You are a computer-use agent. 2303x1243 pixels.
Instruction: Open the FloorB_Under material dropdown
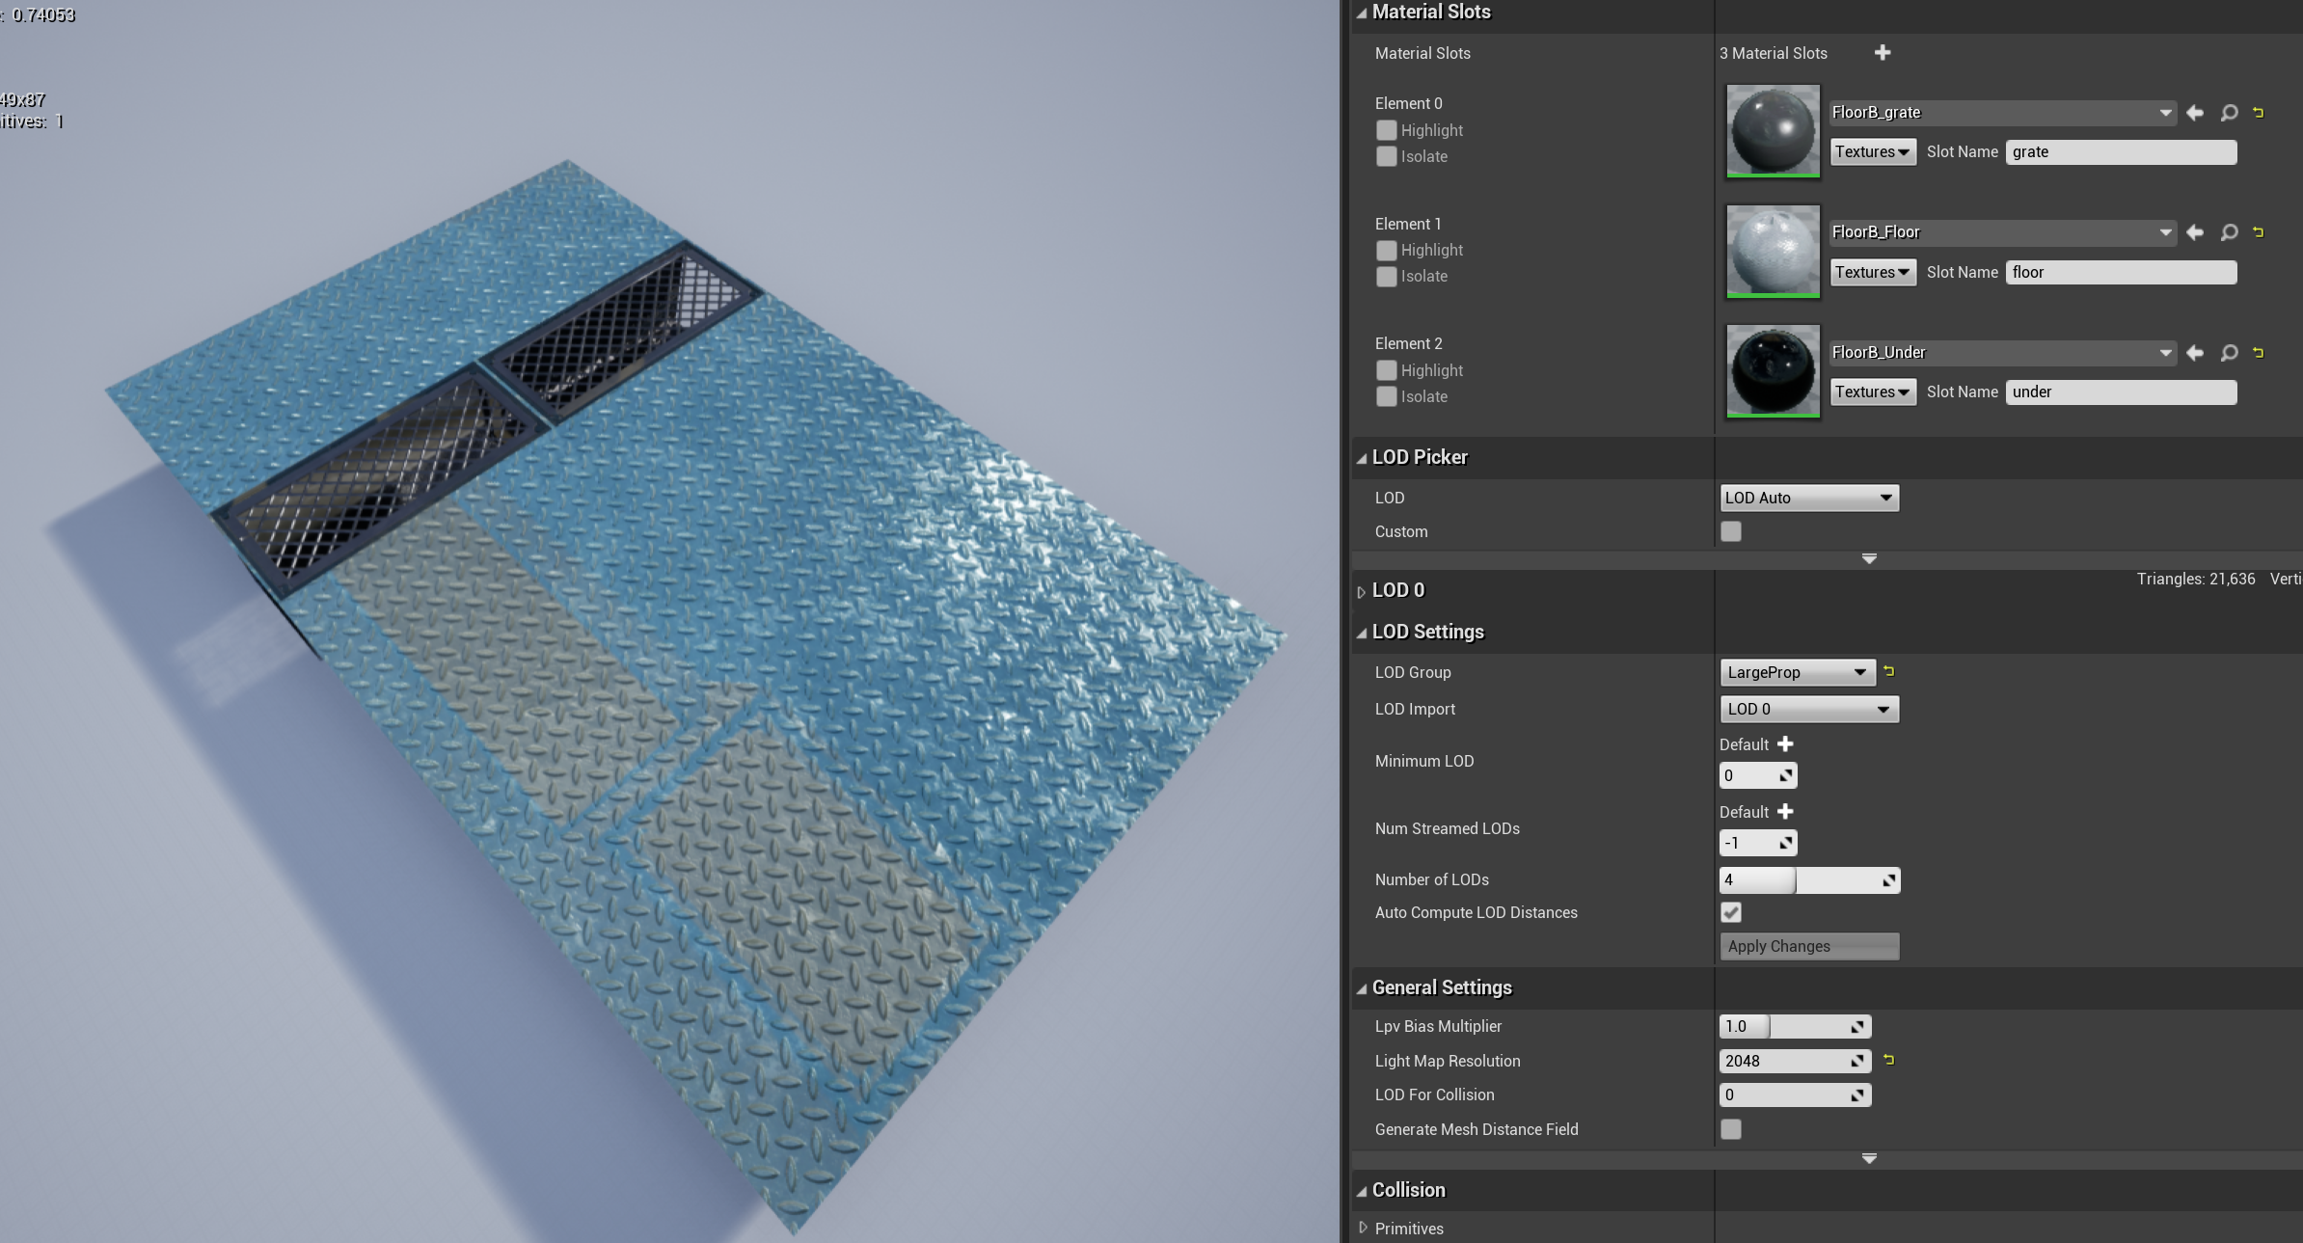pos(2002,353)
